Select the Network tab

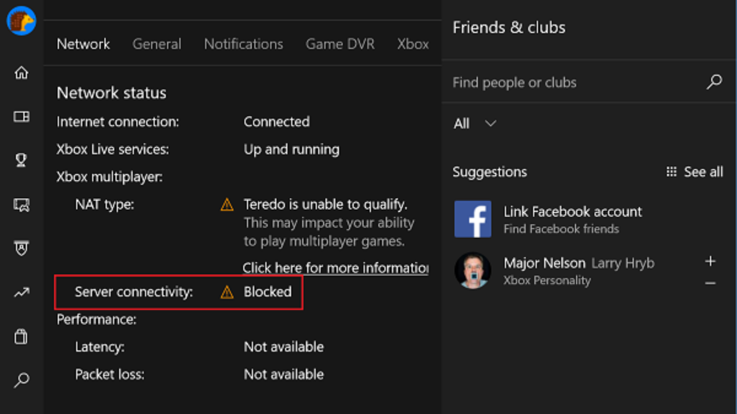[84, 44]
